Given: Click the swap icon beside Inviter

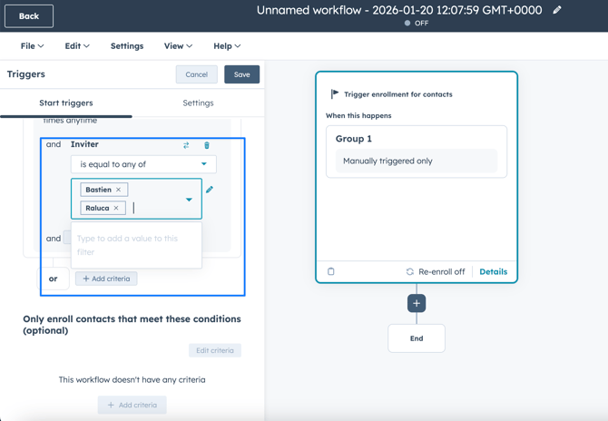Looking at the screenshot, I should click(186, 145).
